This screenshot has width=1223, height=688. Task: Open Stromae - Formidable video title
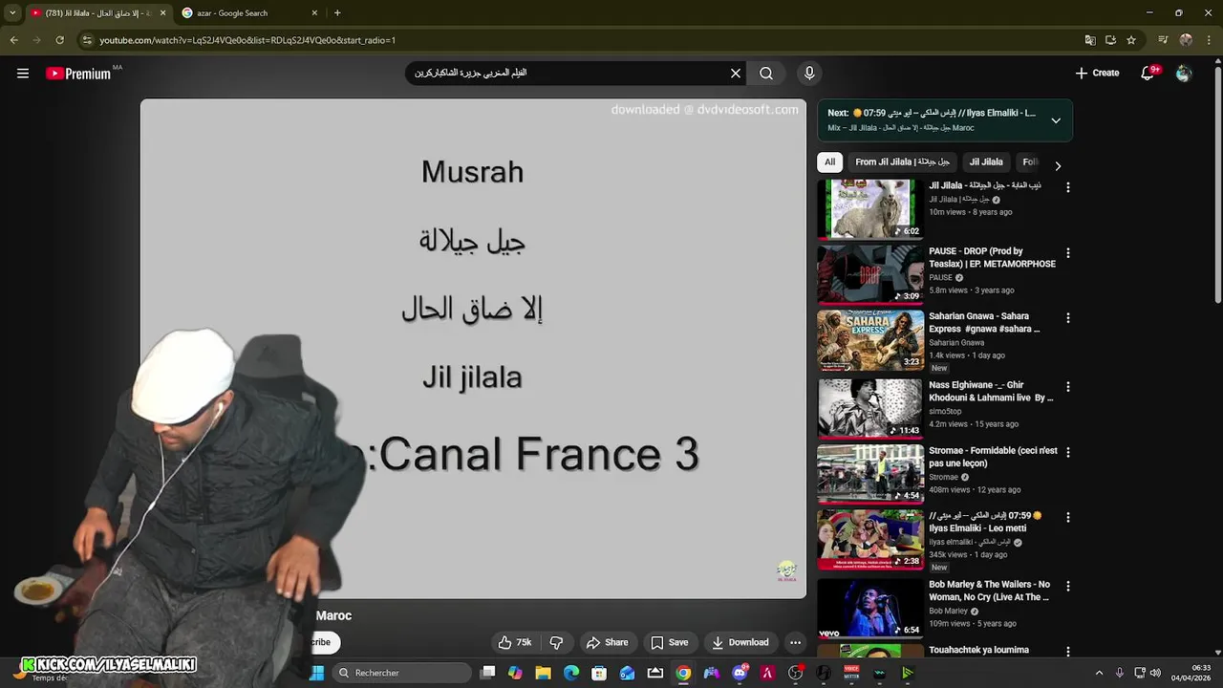coord(993,457)
